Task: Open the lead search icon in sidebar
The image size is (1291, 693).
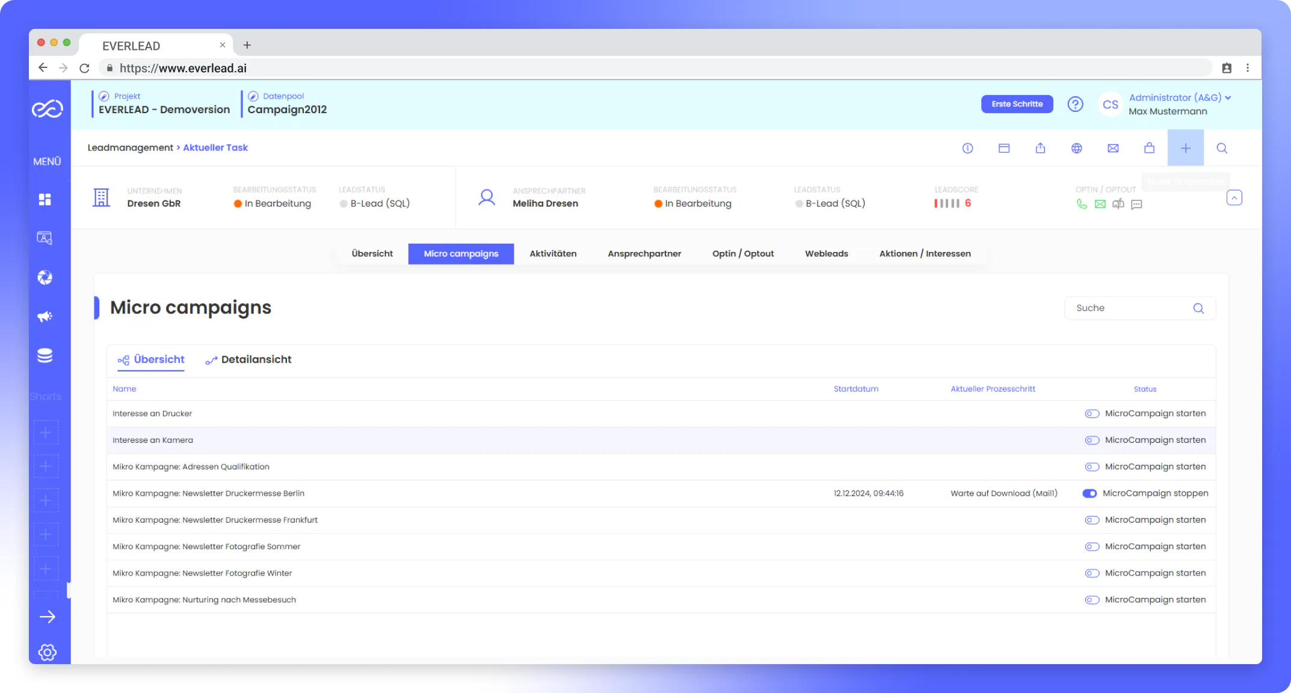Action: (x=45, y=238)
